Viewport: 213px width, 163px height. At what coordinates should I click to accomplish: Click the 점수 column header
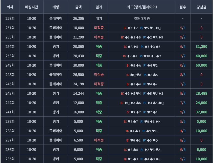coord(183,7)
